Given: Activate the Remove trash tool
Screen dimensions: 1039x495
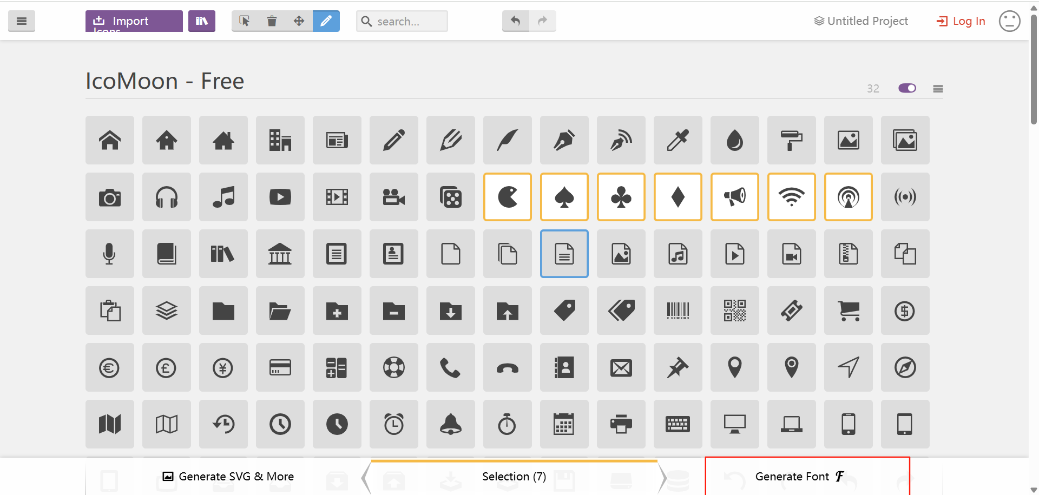Looking at the screenshot, I should [x=272, y=21].
